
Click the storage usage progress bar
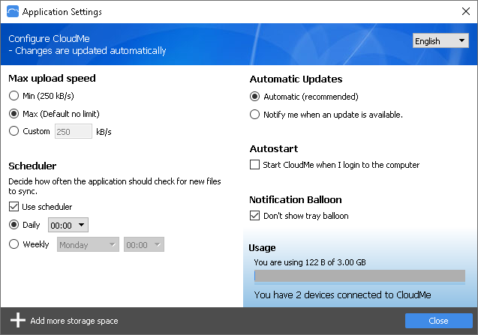tap(359, 276)
